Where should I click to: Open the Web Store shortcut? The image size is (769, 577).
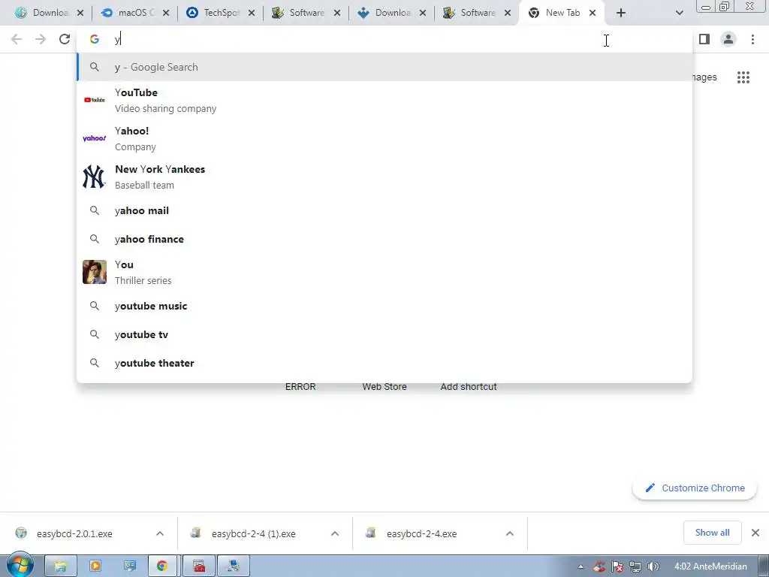tap(384, 387)
